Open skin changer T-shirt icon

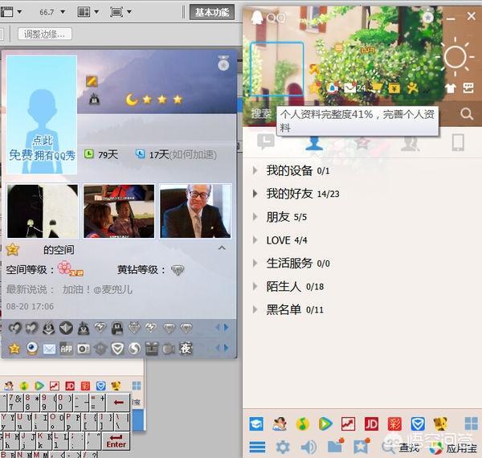pos(451,88)
